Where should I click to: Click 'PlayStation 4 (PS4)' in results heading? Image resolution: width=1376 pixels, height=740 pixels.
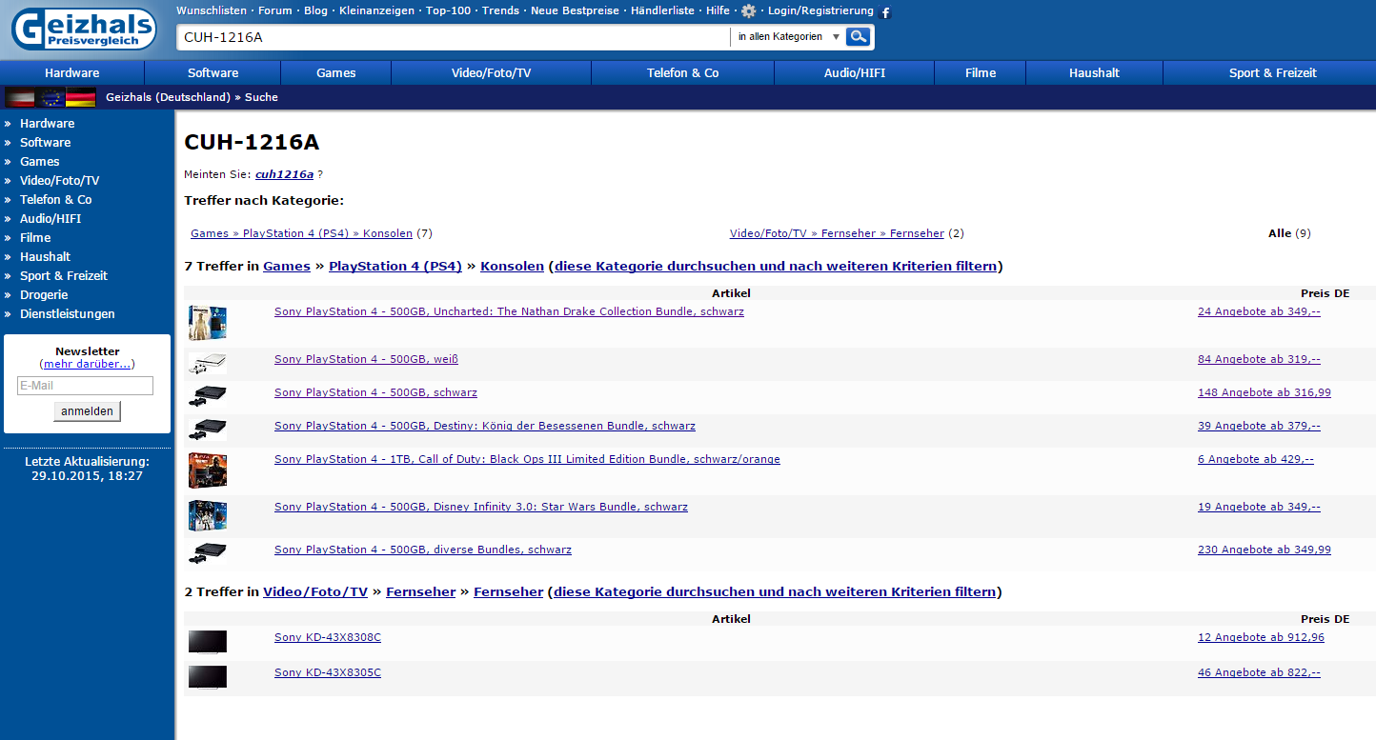pyautogui.click(x=395, y=267)
